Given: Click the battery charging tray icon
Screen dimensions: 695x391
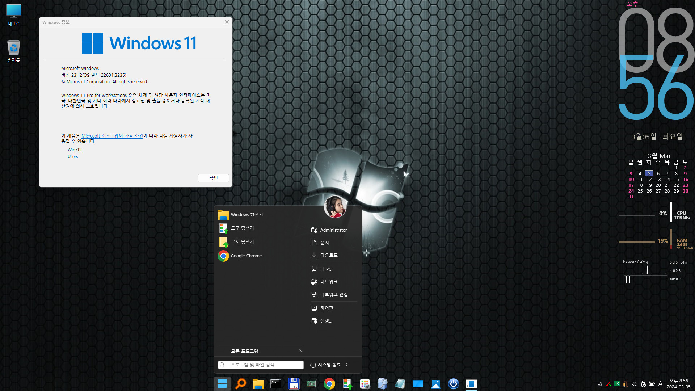Looking at the screenshot, I should pos(652,384).
